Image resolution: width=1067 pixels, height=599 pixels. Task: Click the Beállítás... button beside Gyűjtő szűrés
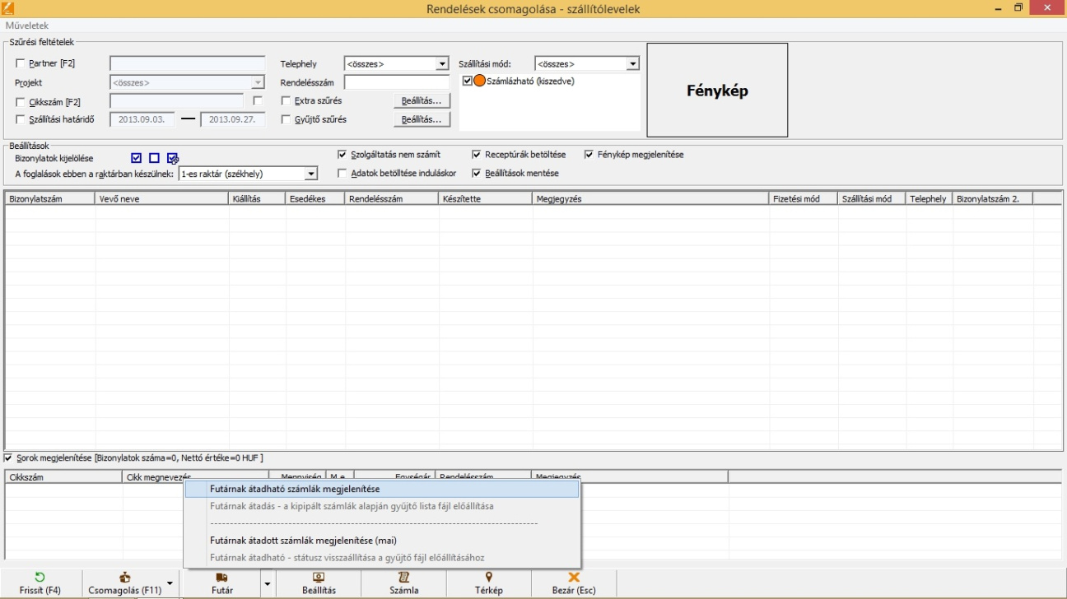pos(422,119)
